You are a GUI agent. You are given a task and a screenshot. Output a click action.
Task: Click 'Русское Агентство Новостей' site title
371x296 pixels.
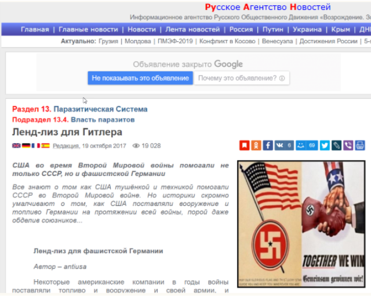point(268,7)
